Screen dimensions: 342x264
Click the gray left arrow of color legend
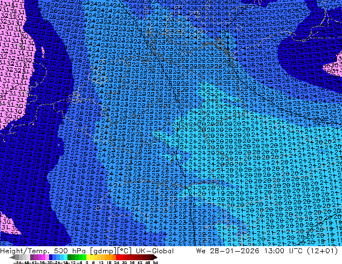coord(12,258)
